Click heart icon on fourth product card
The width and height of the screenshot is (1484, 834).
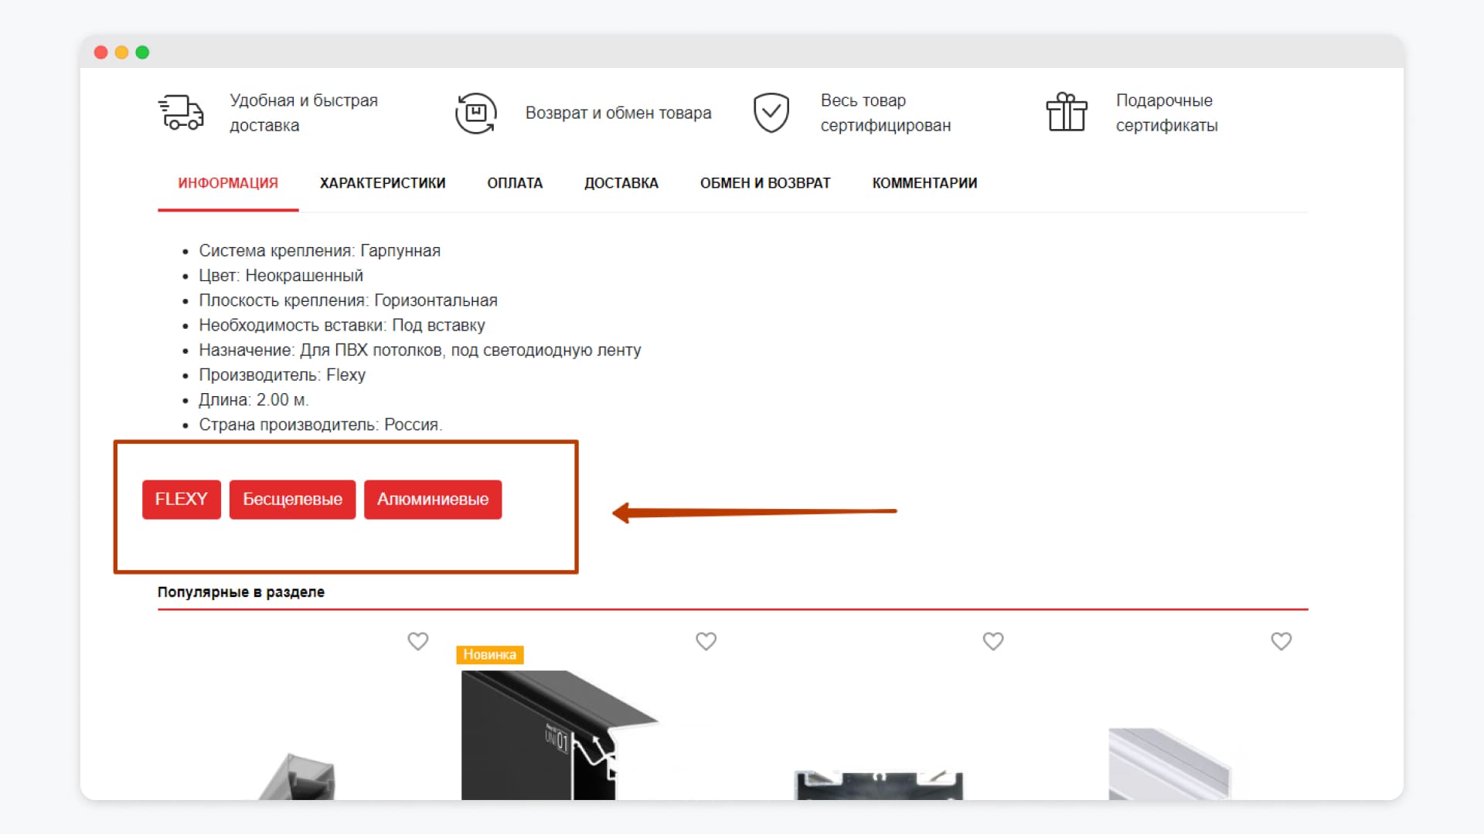coord(1281,641)
